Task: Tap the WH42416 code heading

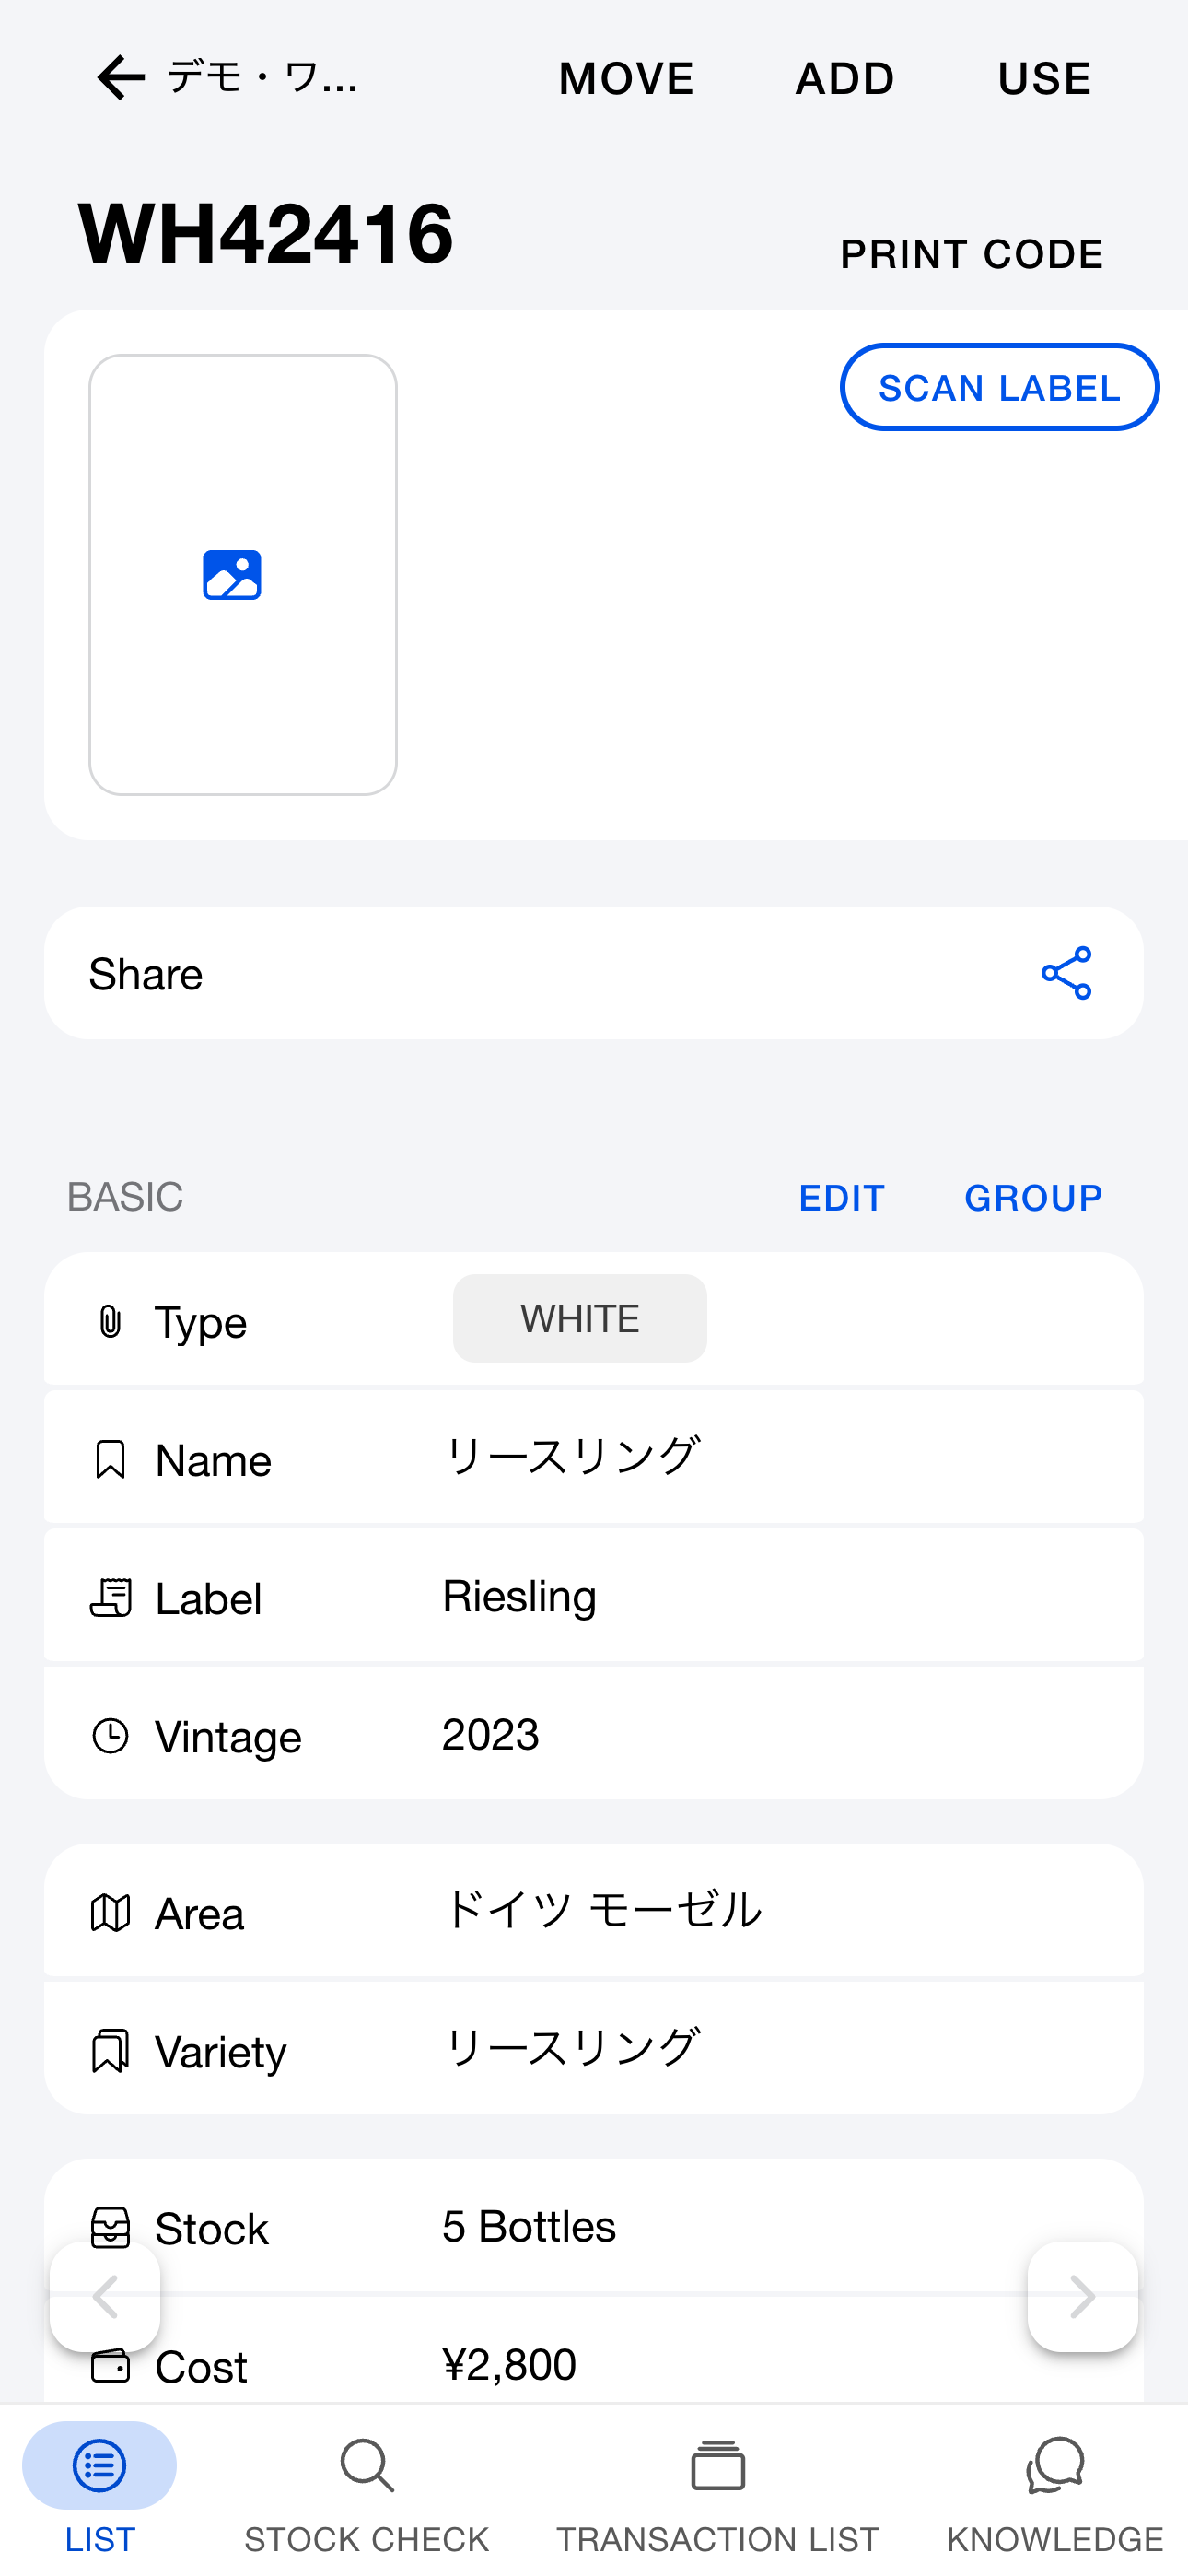Action: pyautogui.click(x=266, y=233)
